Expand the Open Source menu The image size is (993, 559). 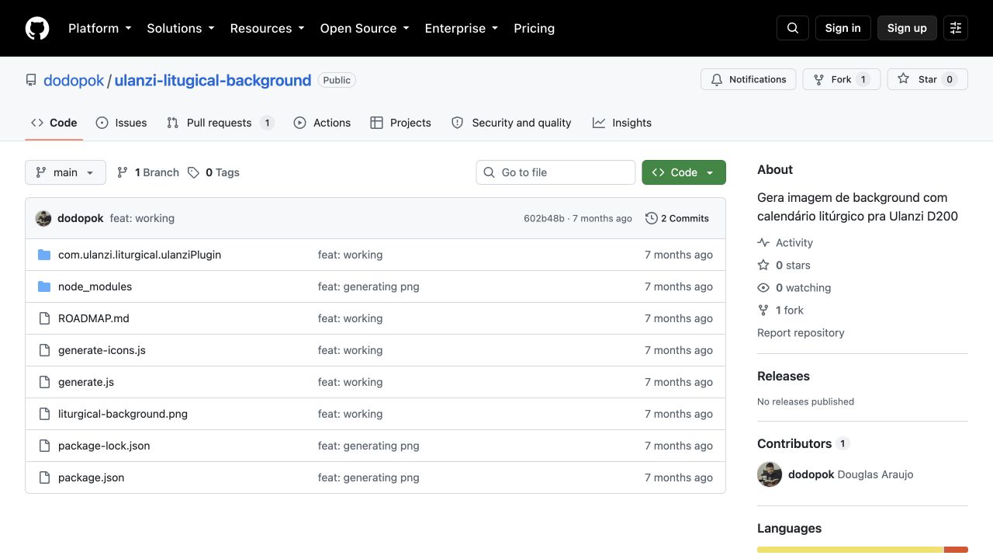[365, 28]
